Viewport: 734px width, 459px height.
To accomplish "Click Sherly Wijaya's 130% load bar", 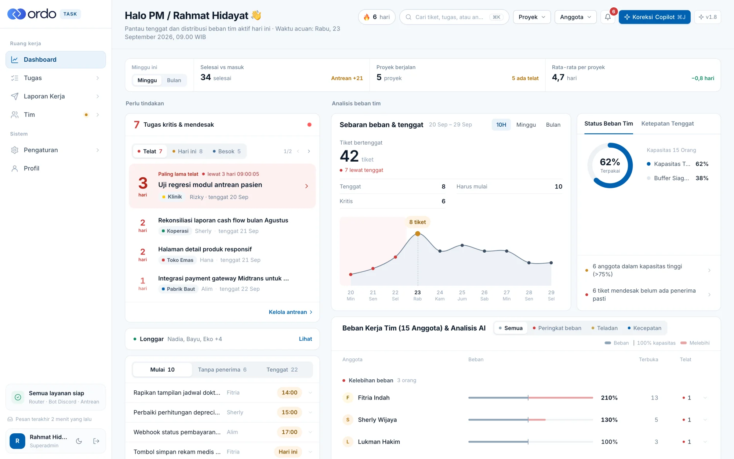I will [530, 420].
